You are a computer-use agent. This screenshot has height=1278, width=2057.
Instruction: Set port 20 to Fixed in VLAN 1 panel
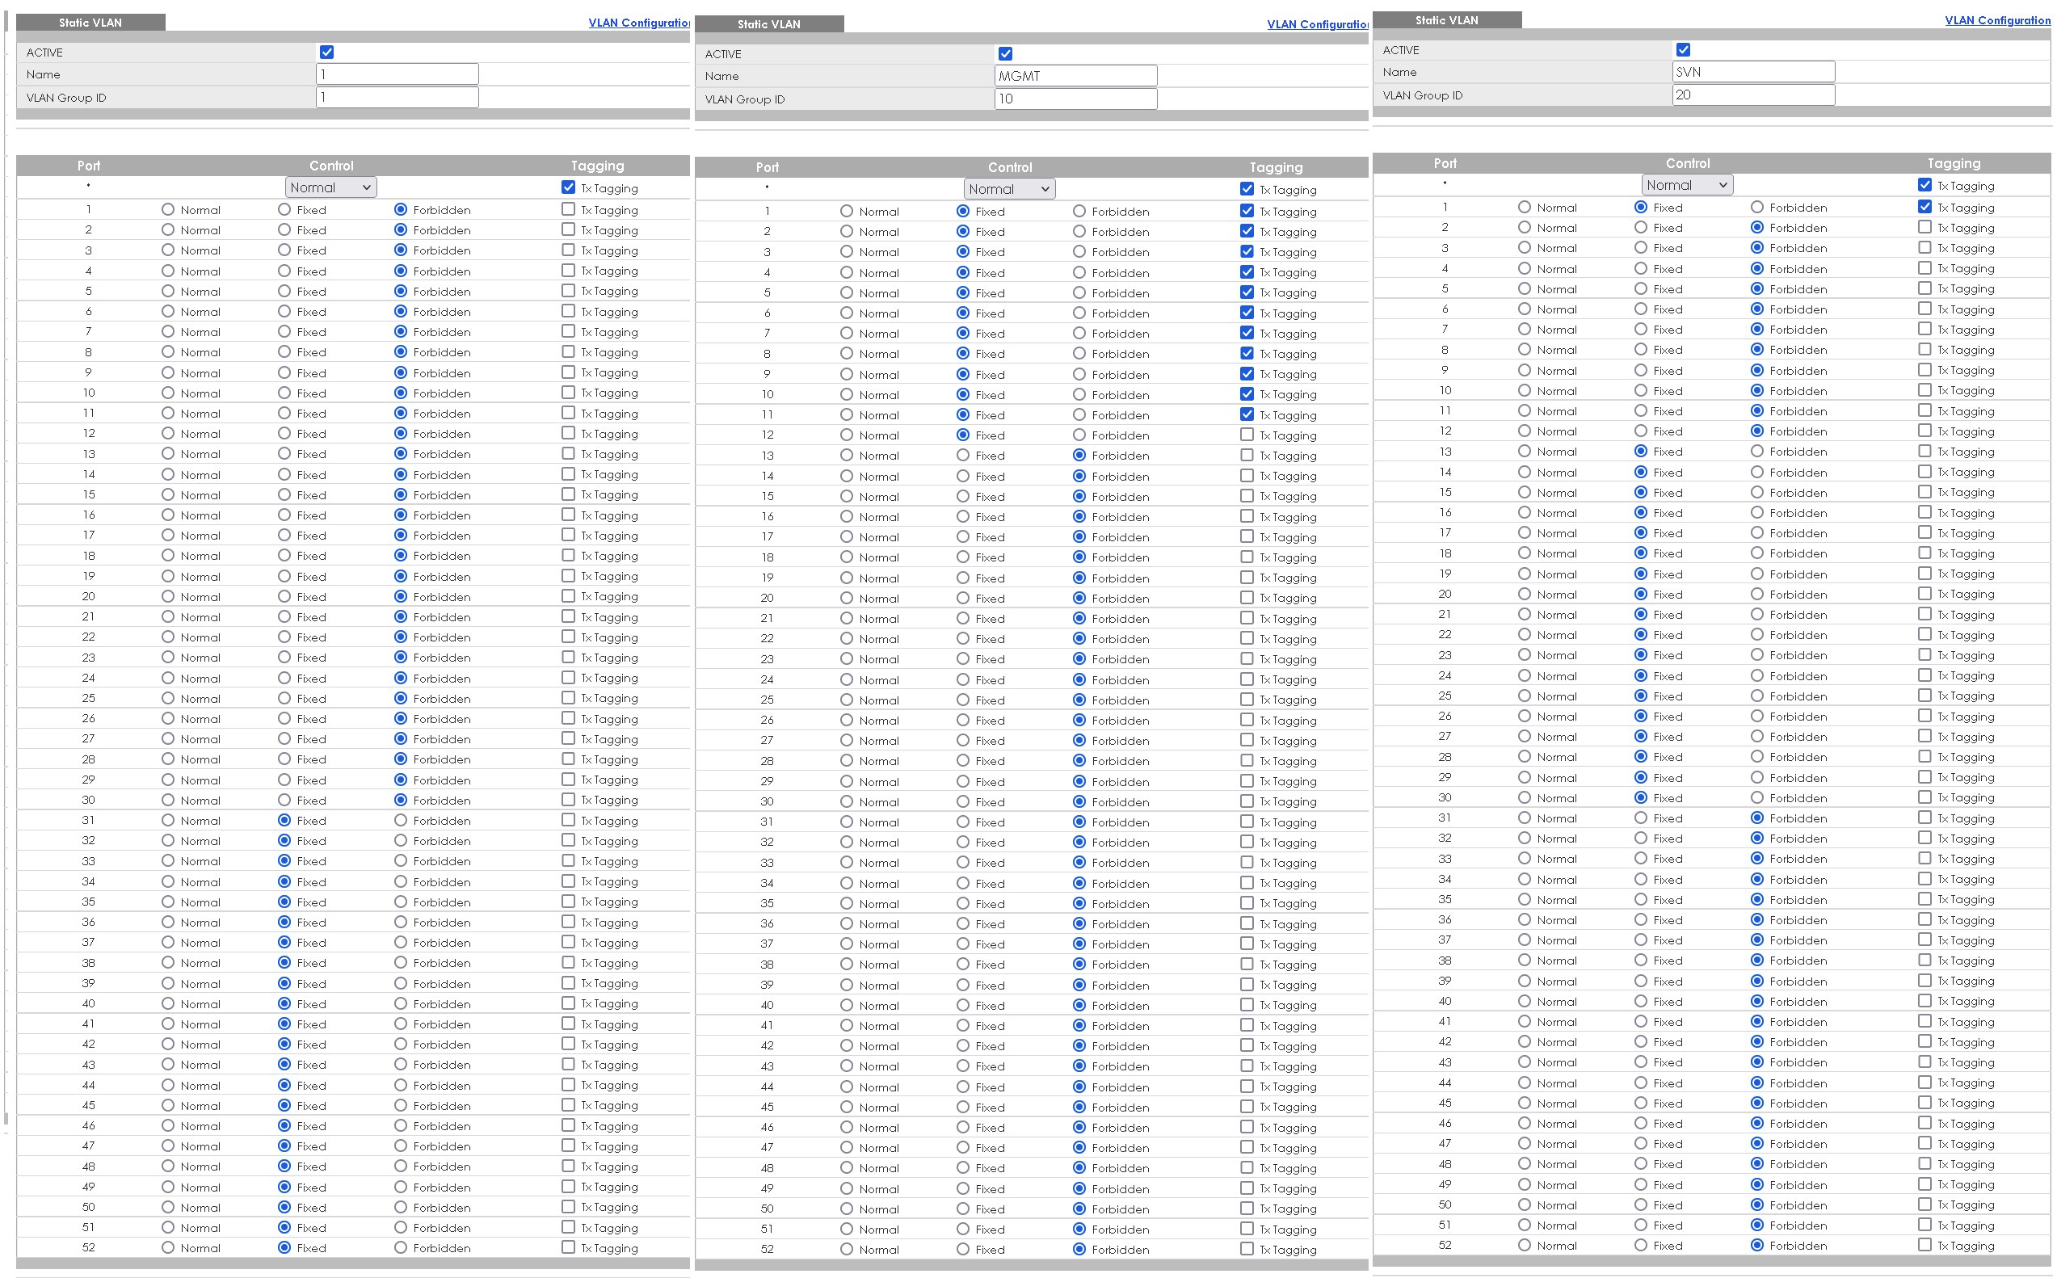(x=284, y=596)
